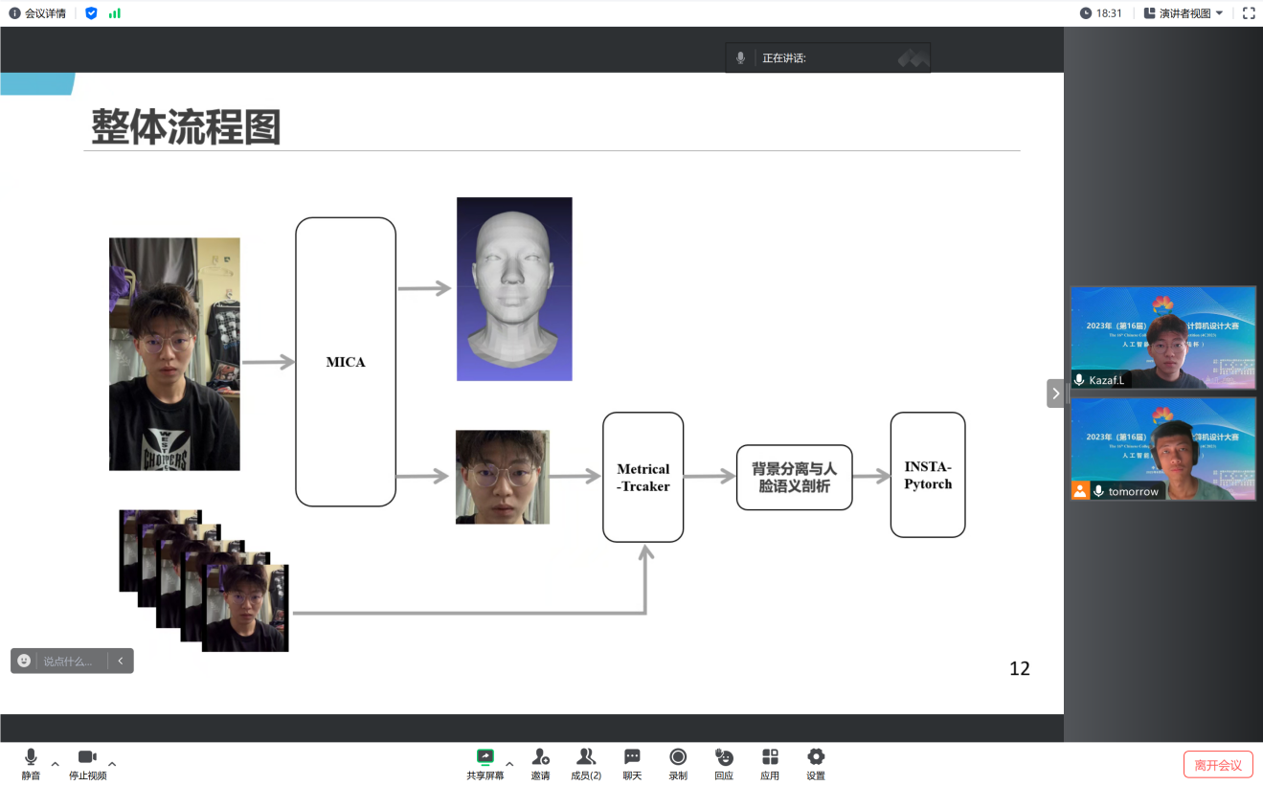Click the microphone mute icon (静音)

pos(31,758)
